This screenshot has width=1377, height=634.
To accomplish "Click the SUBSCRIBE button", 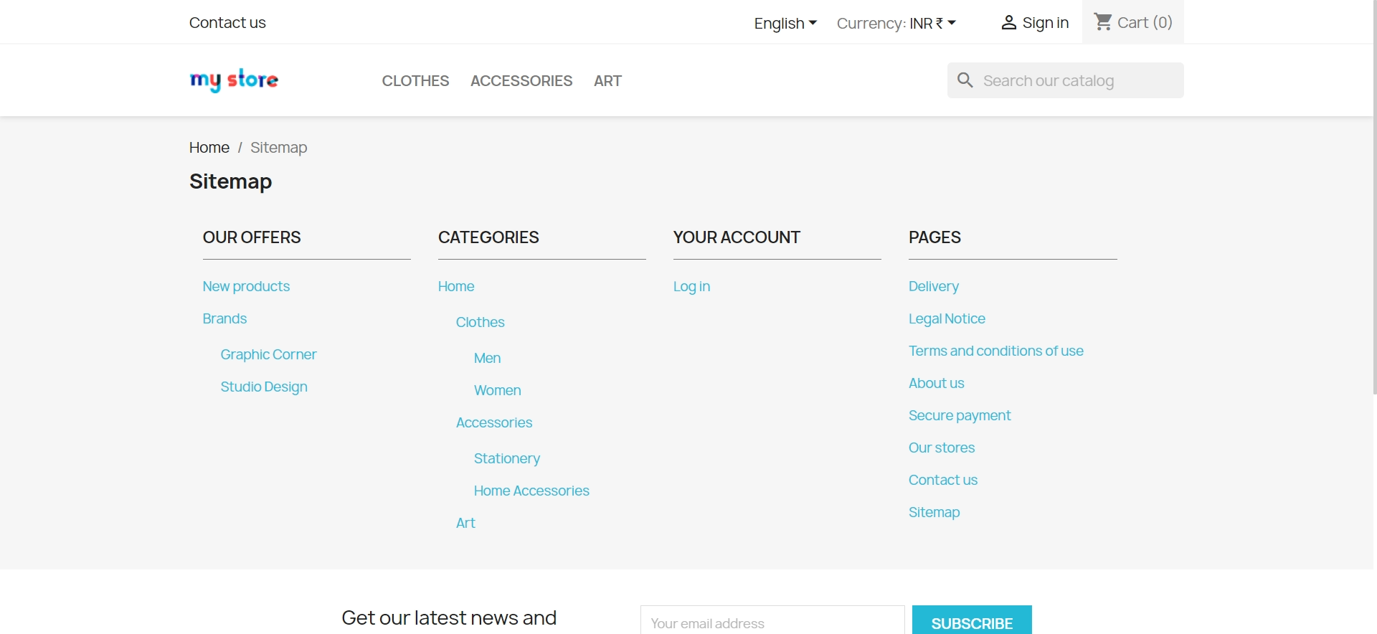I will (x=972, y=621).
